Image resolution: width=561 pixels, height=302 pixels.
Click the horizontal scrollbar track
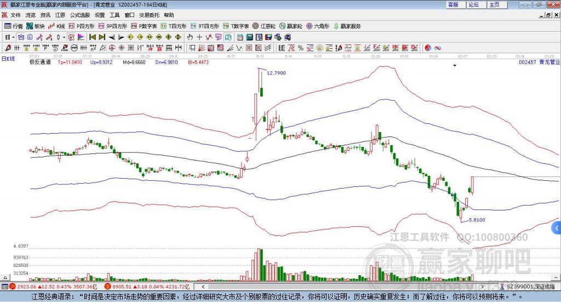pos(343,286)
